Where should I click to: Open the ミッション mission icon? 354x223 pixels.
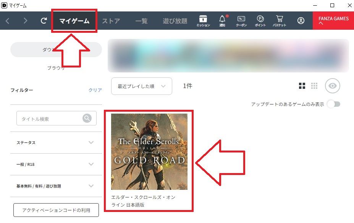203,21
